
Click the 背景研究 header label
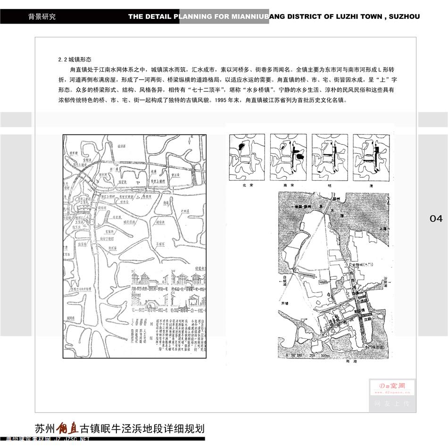[42, 17]
